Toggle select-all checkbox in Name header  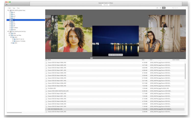coord(46,60)
